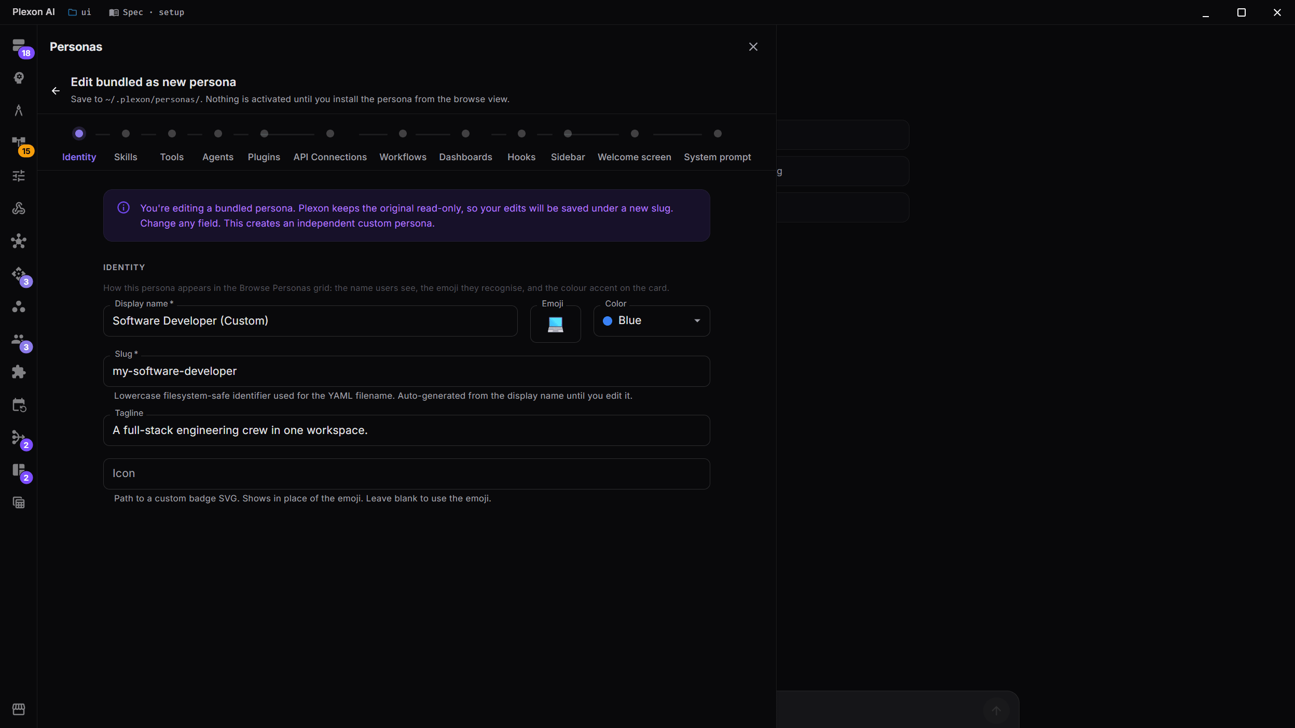Screen dimensions: 1295x728
Task: Open the compass drafting sidebar icon
Action: pyautogui.click(x=19, y=110)
